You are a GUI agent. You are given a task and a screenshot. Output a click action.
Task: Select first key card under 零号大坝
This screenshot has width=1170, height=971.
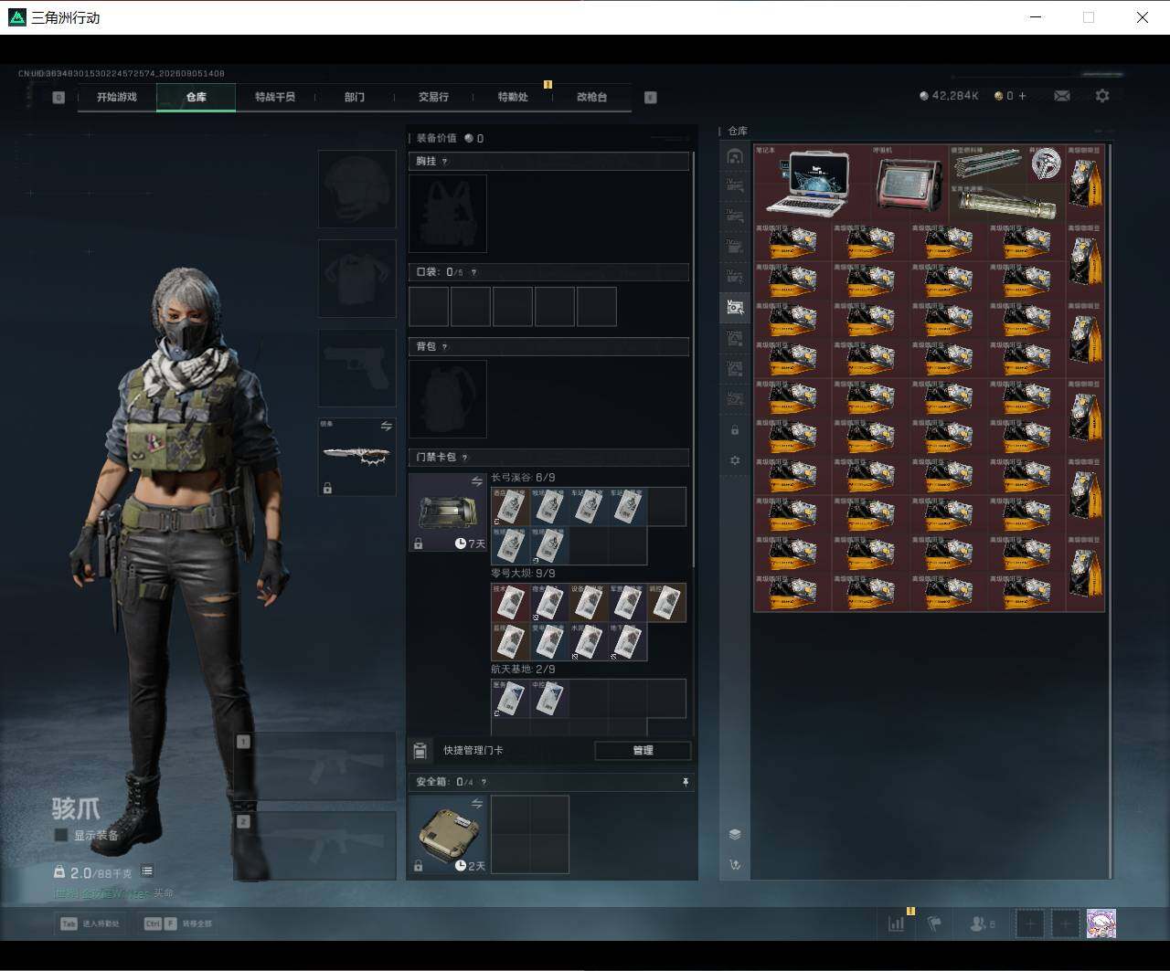coord(511,603)
